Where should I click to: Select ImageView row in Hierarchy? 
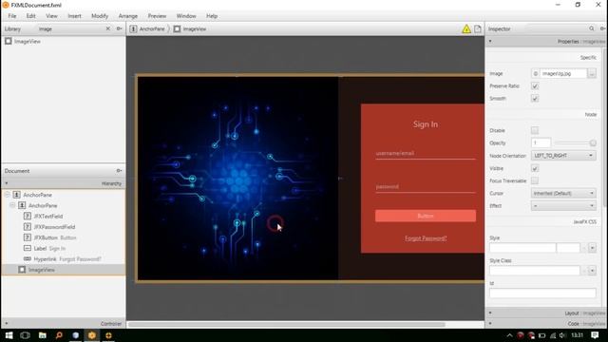pos(64,270)
